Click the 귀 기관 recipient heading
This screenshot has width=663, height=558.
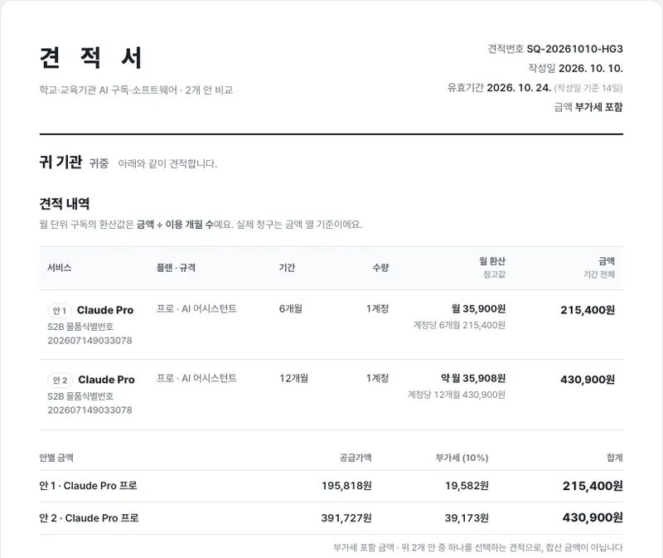coord(60,162)
